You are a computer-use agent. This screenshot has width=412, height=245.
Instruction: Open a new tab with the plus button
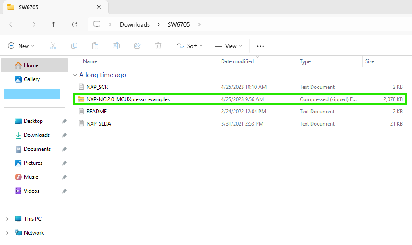coord(118,7)
